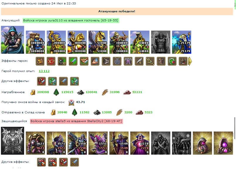Open defender army link stells5 StellsCity2
The height and width of the screenshot is (171, 236).
pos(76,121)
